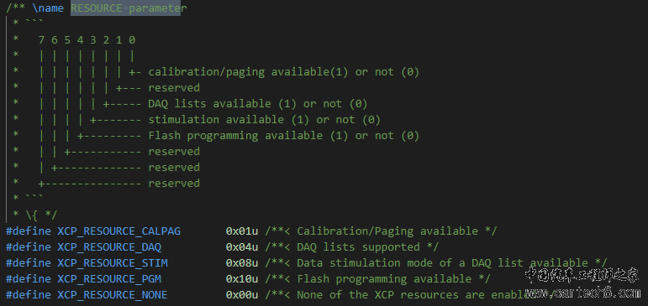The image size is (648, 306).
Task: Click the XCP_RESOURCE_NONE macro name
Action: pos(113,295)
